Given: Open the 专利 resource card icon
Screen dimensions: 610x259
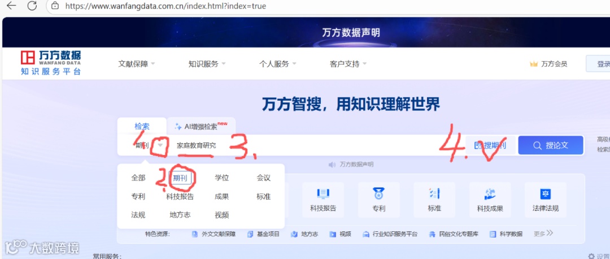Looking at the screenshot, I should coord(378,193).
